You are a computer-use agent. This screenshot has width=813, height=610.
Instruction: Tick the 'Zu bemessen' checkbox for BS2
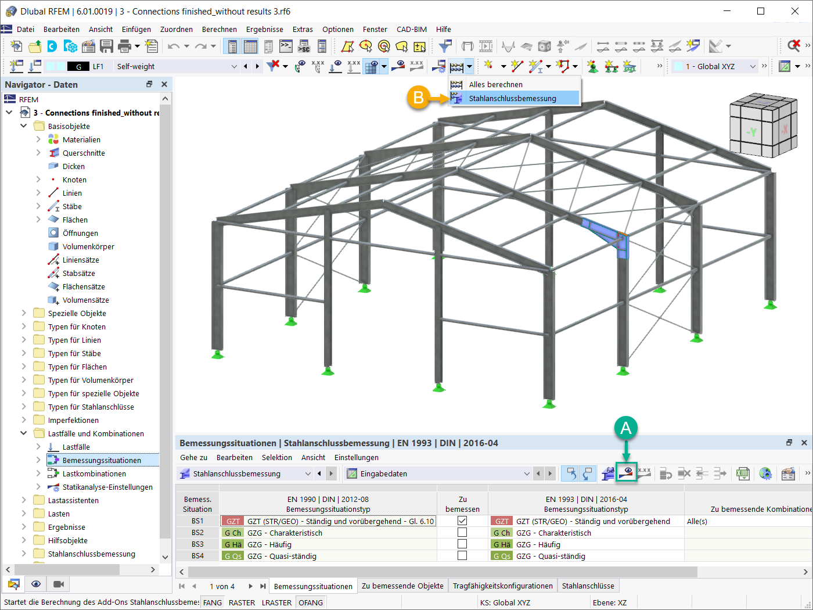[x=462, y=533]
